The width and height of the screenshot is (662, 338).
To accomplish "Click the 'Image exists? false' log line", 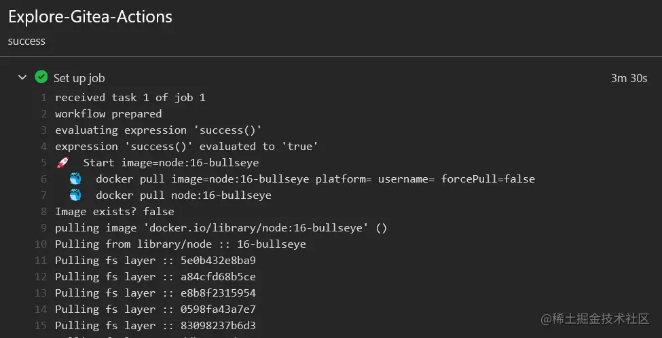I will [114, 212].
